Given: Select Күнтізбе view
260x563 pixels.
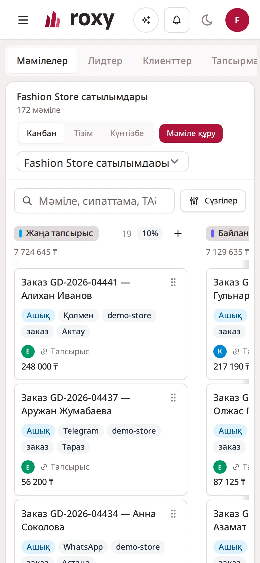Looking at the screenshot, I should tap(127, 133).
